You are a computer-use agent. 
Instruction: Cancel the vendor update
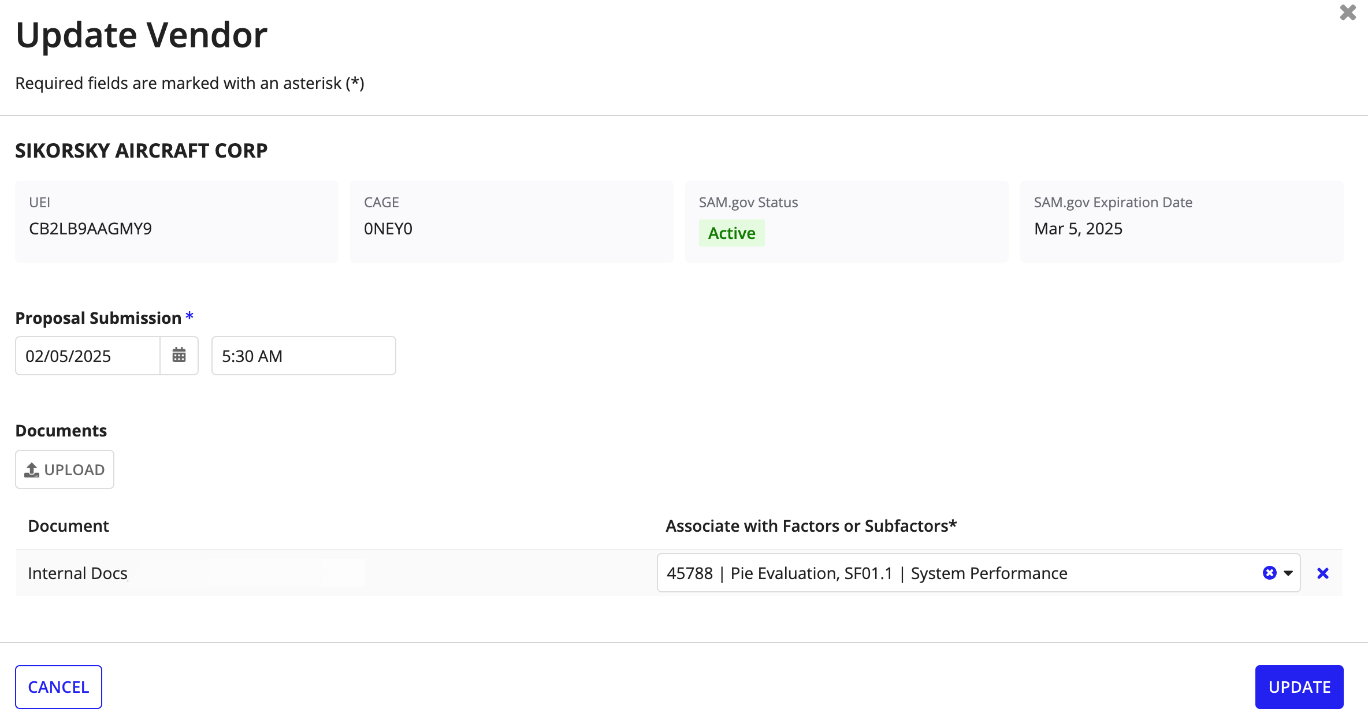point(58,687)
